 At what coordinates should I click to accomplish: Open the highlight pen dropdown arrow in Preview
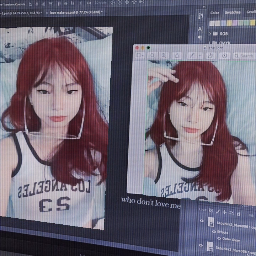pyautogui.click(x=200, y=56)
